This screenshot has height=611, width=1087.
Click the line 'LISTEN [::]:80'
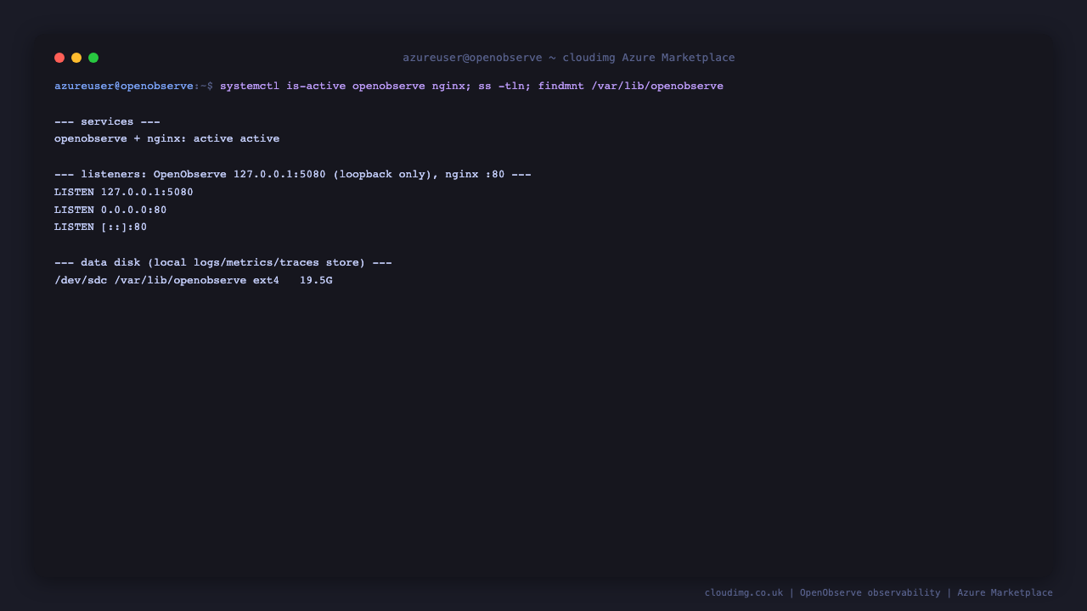point(100,227)
